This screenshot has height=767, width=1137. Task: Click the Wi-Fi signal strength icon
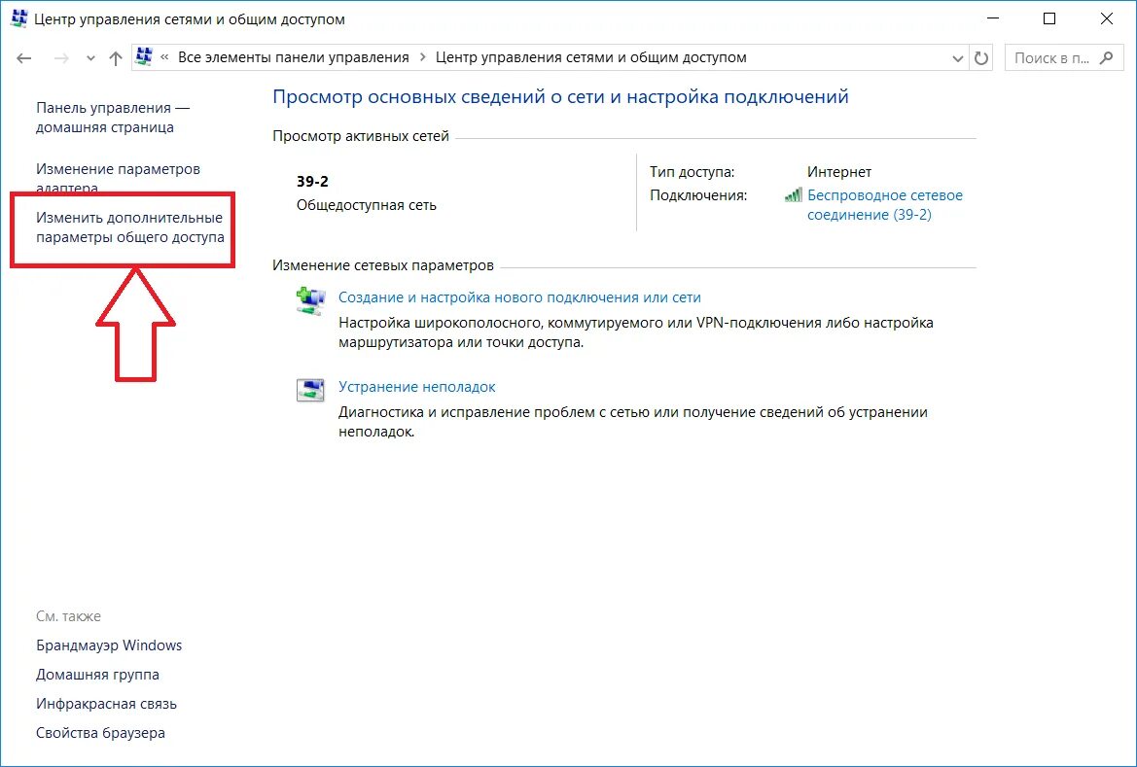click(794, 195)
